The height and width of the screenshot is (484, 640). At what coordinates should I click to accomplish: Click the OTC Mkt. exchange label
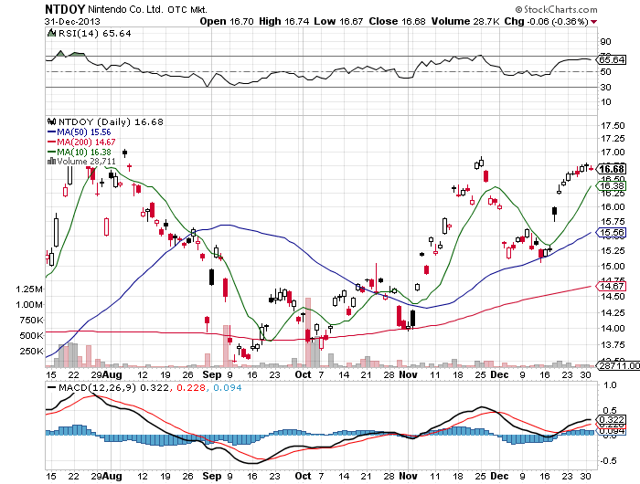[x=187, y=10]
